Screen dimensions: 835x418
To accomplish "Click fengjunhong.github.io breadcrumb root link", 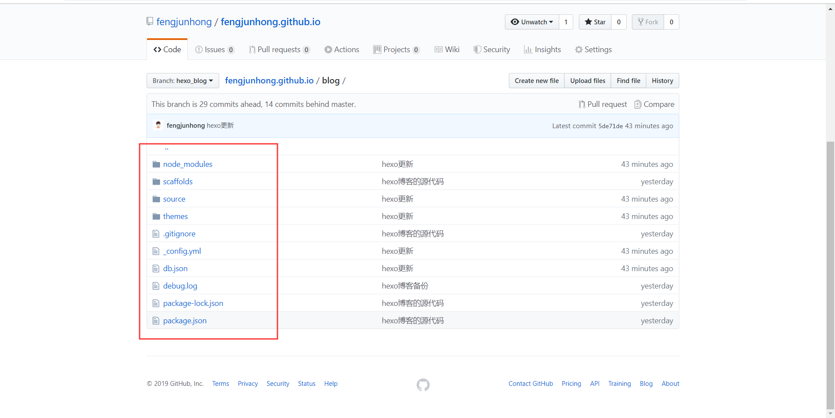I will 269,80.
